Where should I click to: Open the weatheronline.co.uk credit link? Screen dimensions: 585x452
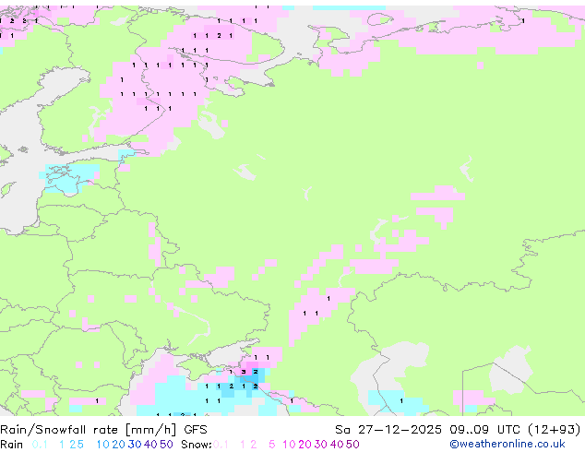507,445
